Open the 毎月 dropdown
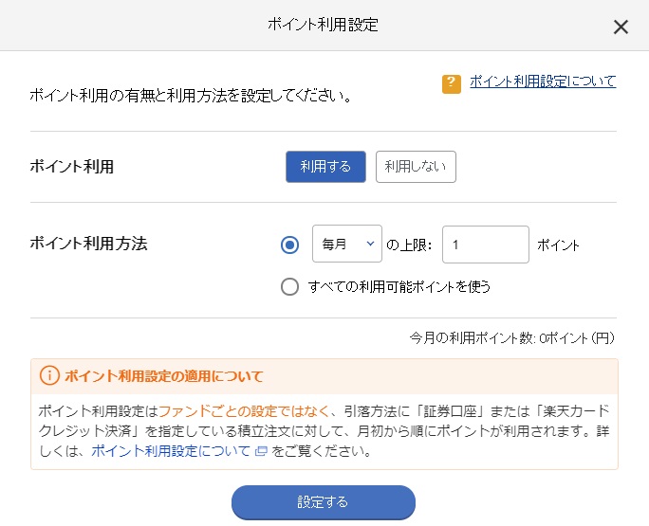This screenshot has width=649, height=526. click(x=347, y=244)
